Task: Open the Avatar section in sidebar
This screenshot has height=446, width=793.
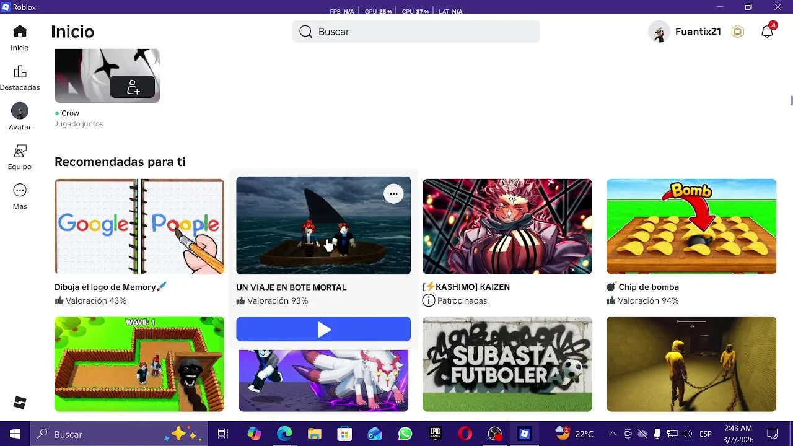Action: [20, 111]
